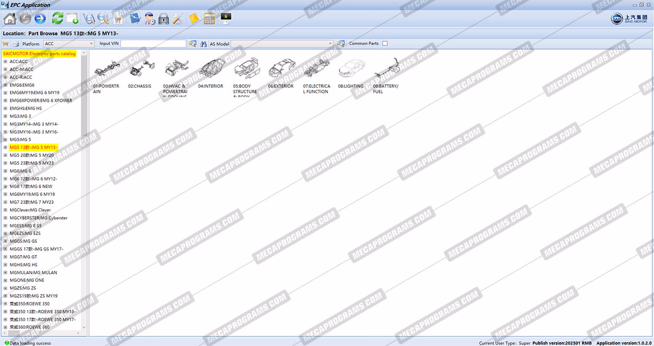Open the new window icon with green plus

[72, 19]
